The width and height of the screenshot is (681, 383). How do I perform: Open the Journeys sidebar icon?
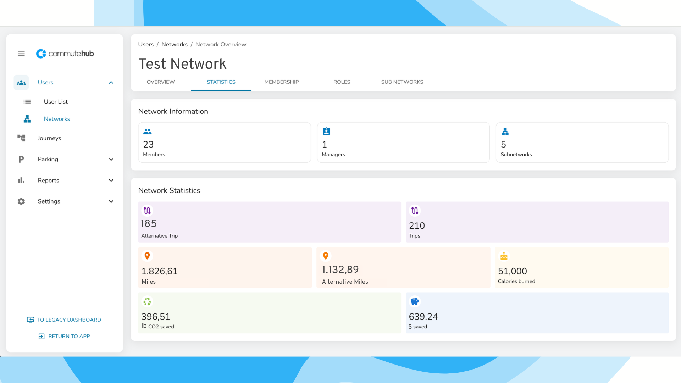pyautogui.click(x=21, y=138)
